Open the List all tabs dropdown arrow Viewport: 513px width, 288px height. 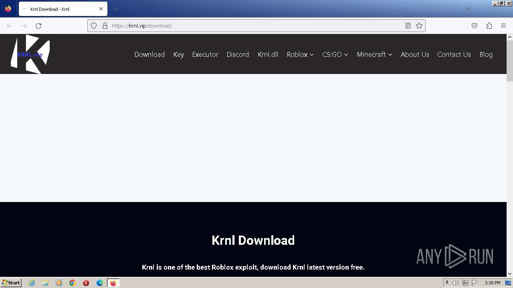(467, 9)
